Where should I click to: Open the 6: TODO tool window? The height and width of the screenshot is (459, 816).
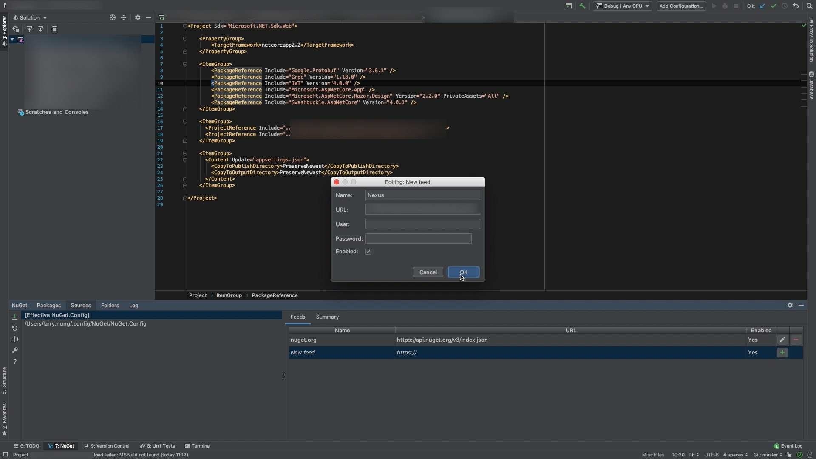point(26,446)
